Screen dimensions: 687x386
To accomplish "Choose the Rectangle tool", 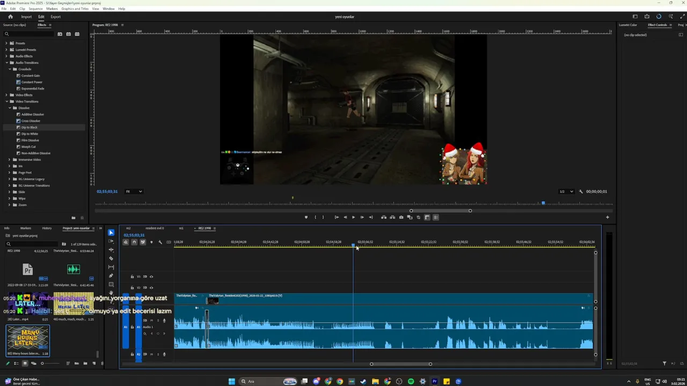I will (111, 284).
